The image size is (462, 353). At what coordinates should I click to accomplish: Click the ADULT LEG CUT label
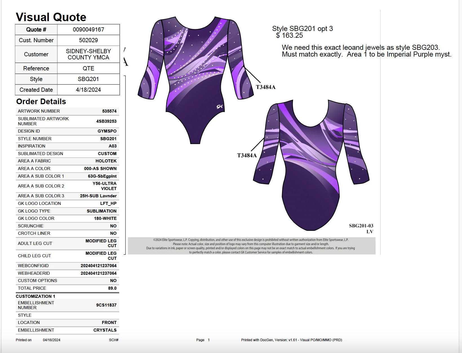(35, 243)
